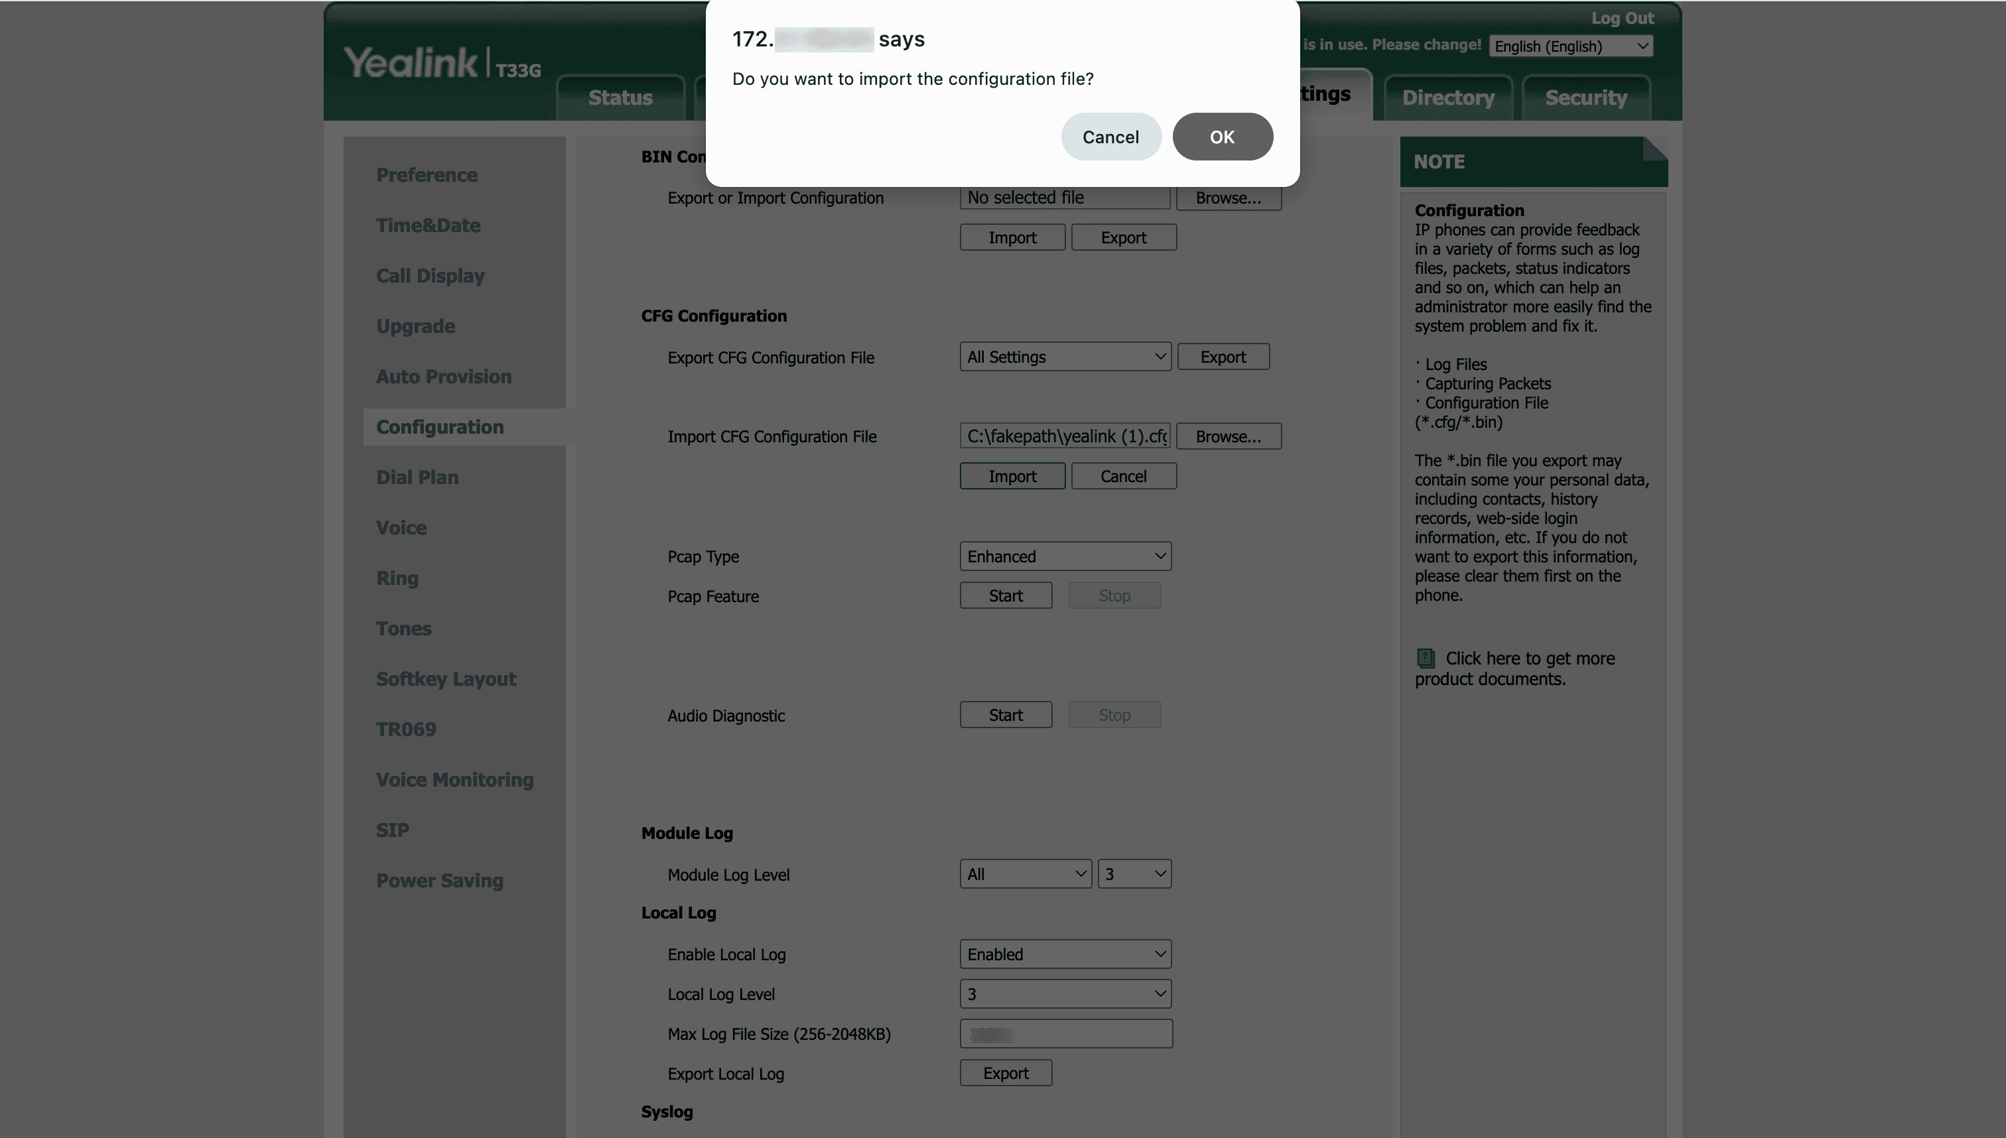Switch to the Security tab
2006x1138 pixels.
click(x=1585, y=97)
